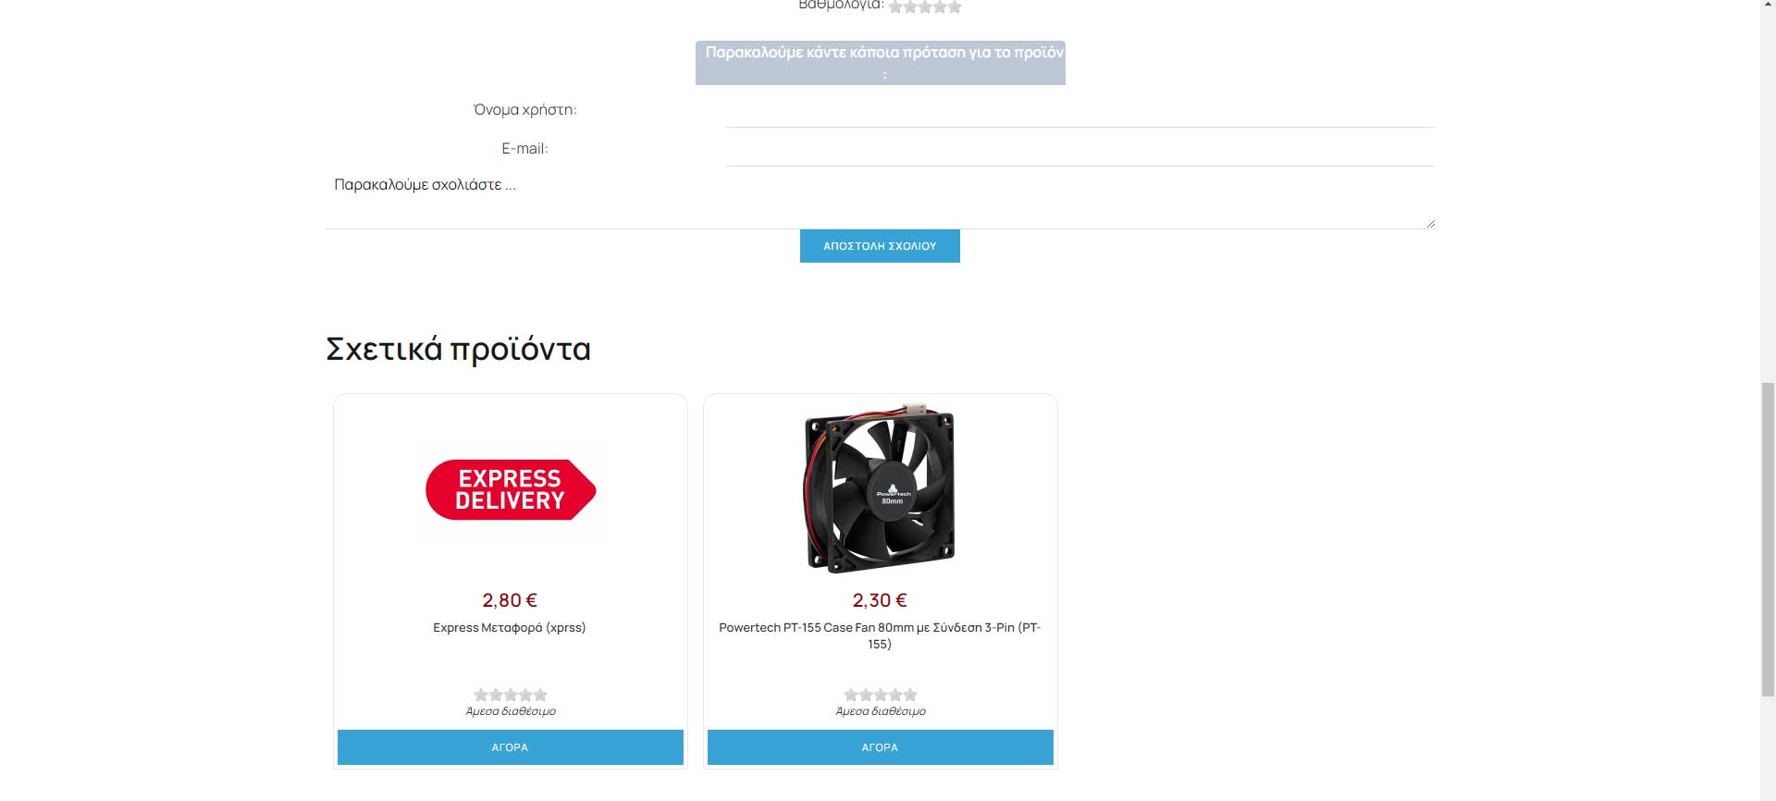The height and width of the screenshot is (801, 1776).
Task: Open the Powertech PT-155 Case Fan title link
Action: click(x=880, y=635)
